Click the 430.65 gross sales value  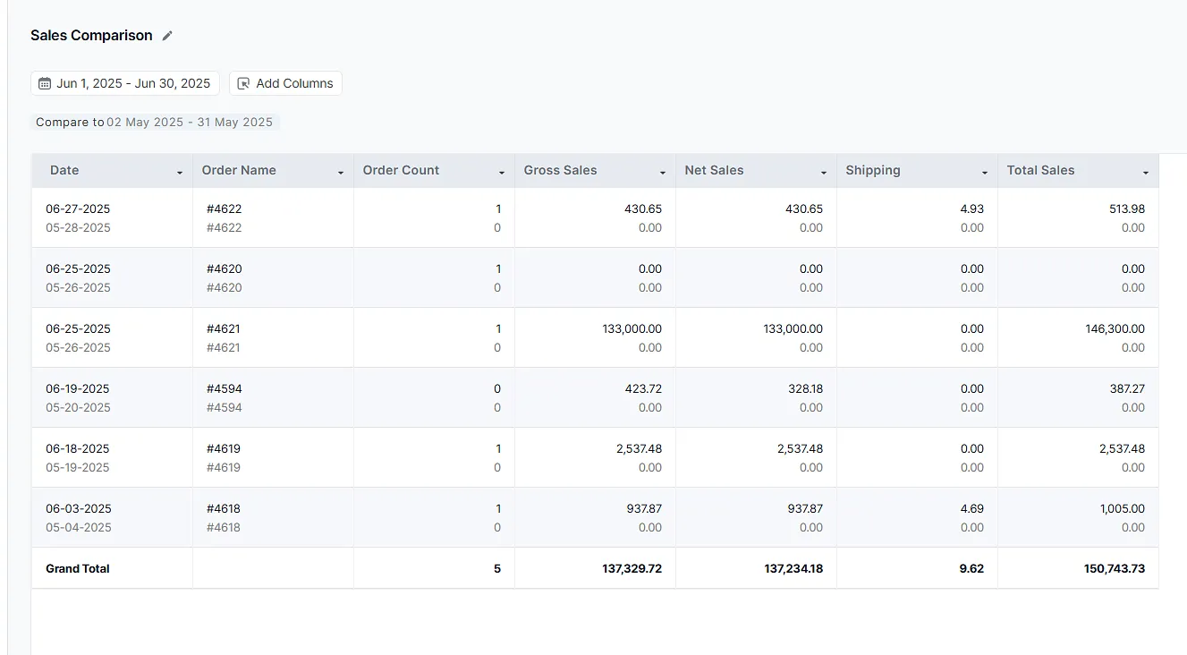click(x=643, y=208)
